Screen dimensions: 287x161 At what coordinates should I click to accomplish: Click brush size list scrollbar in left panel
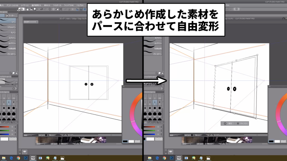(17, 107)
